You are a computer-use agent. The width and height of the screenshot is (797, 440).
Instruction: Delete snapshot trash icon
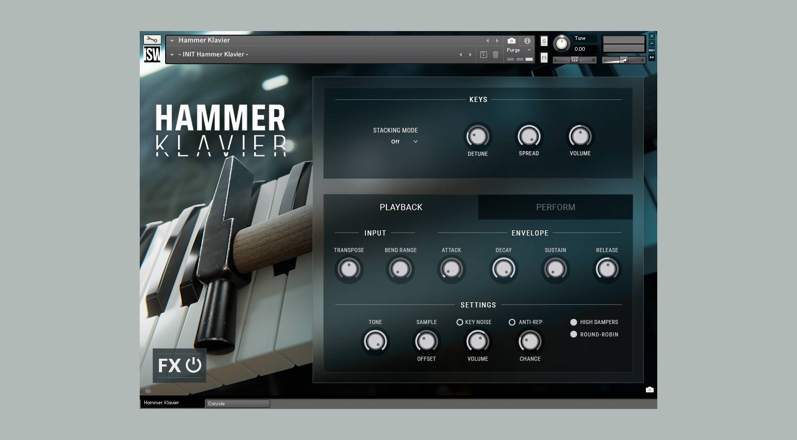[495, 54]
